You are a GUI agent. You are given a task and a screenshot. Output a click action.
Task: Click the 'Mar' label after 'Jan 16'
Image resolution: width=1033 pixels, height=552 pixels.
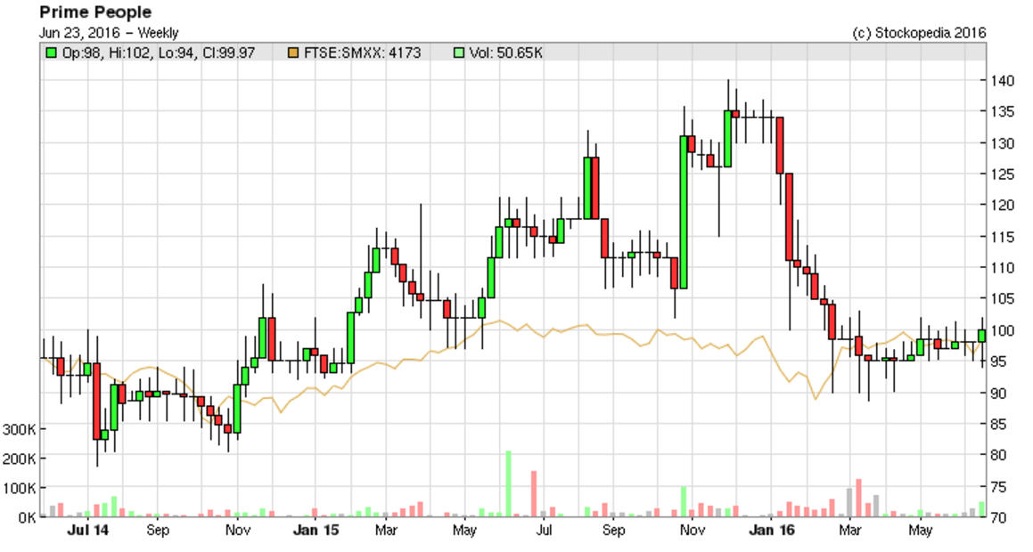[x=850, y=531]
